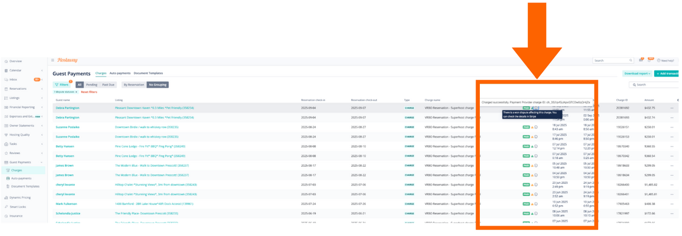Click the Listings icon in the sidebar
Screen dimensions: 682x236
[x=5, y=98]
